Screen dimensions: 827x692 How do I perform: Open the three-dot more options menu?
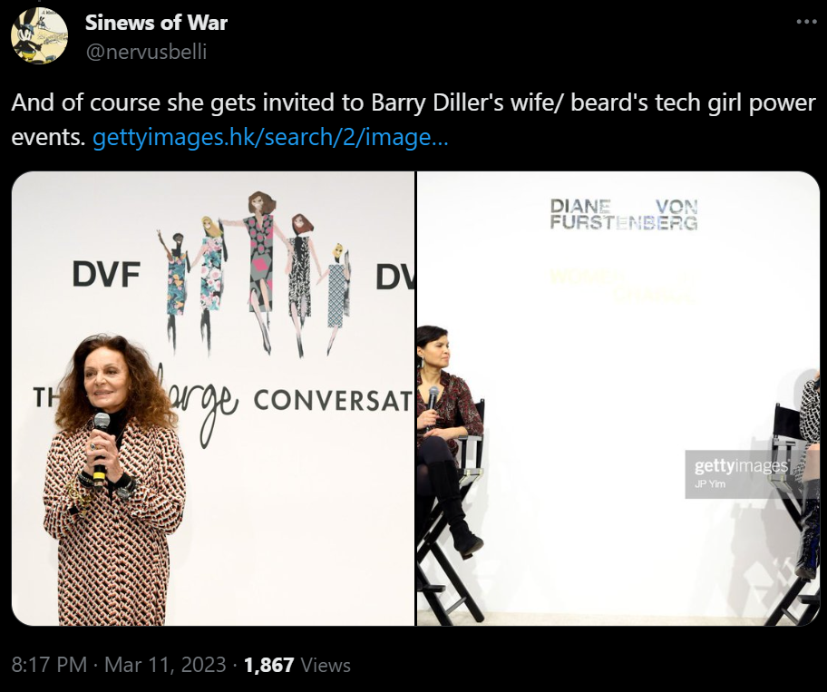806,22
